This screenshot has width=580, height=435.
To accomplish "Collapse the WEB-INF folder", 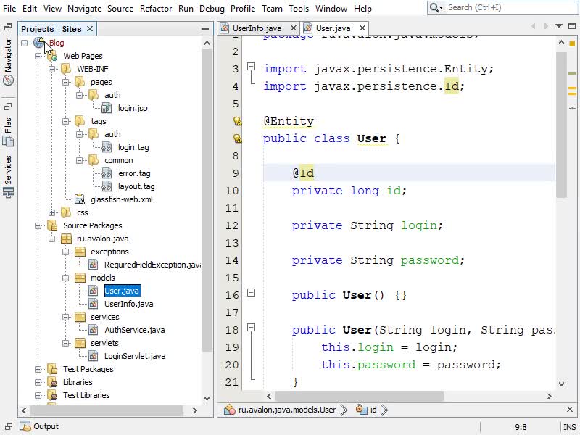I will pos(51,69).
